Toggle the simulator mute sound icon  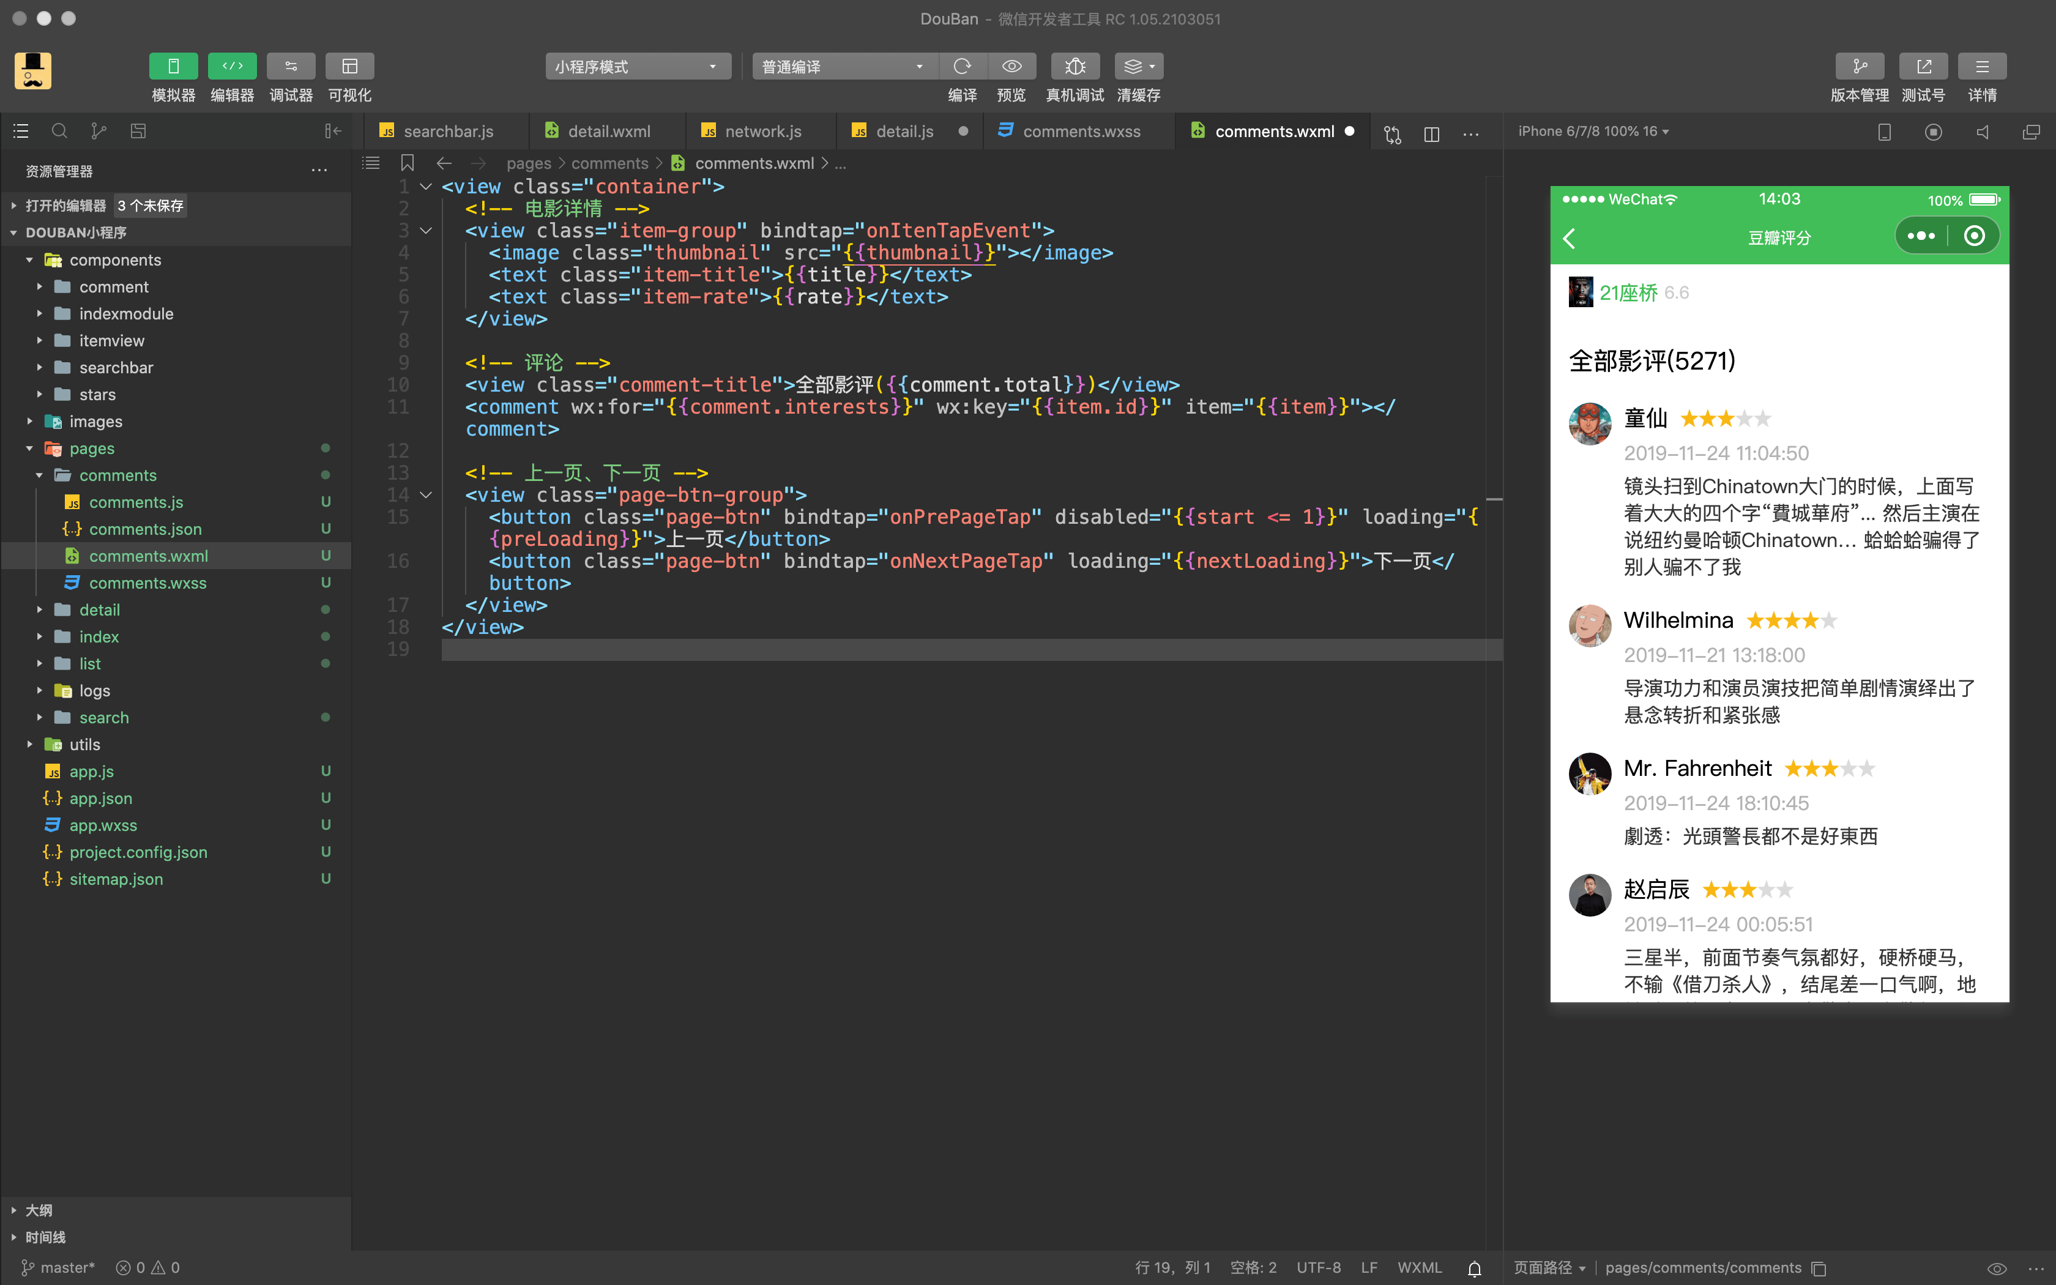click(x=1982, y=132)
